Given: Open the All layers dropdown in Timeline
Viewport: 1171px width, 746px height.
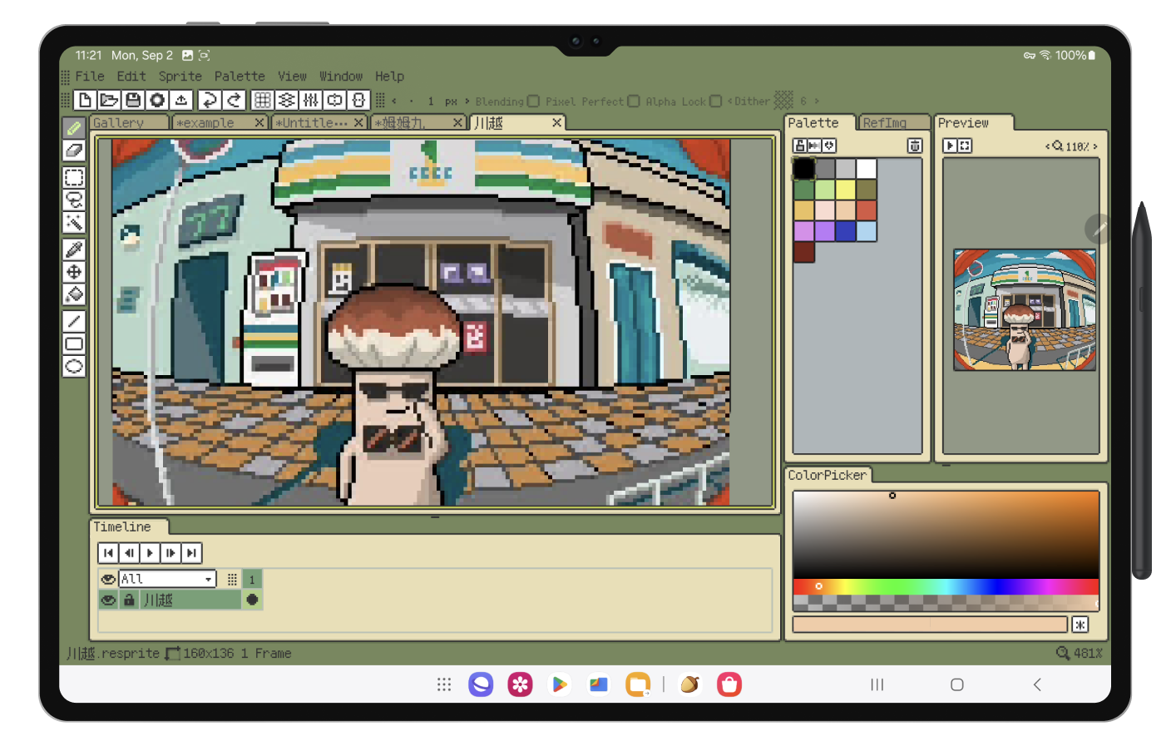Looking at the screenshot, I should point(167,579).
